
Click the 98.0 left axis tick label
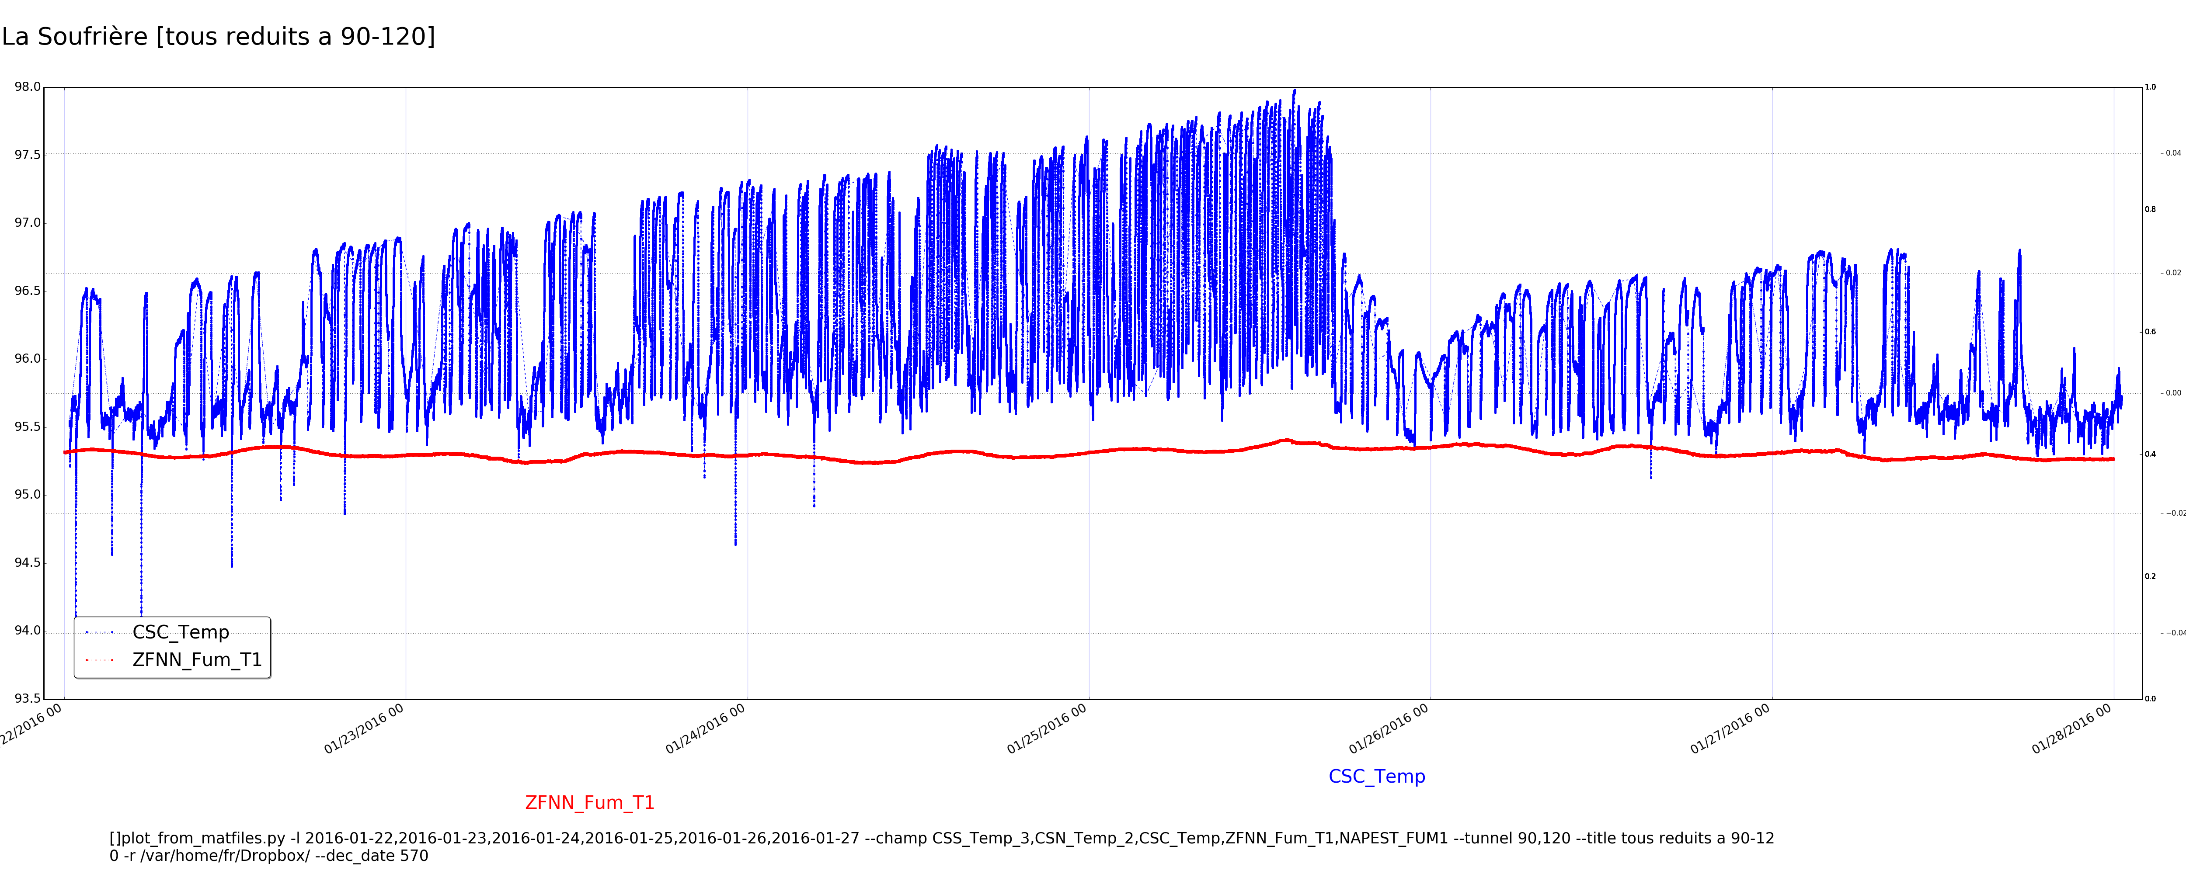[x=27, y=87]
